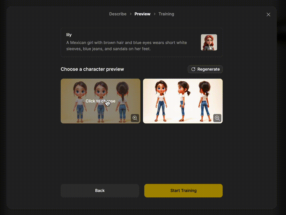The width and height of the screenshot is (286, 215).
Task: Click the side-profile girl in the right preview
Action: point(182,101)
